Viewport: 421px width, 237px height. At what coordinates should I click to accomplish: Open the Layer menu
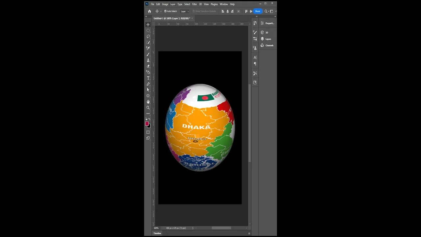coord(173,4)
